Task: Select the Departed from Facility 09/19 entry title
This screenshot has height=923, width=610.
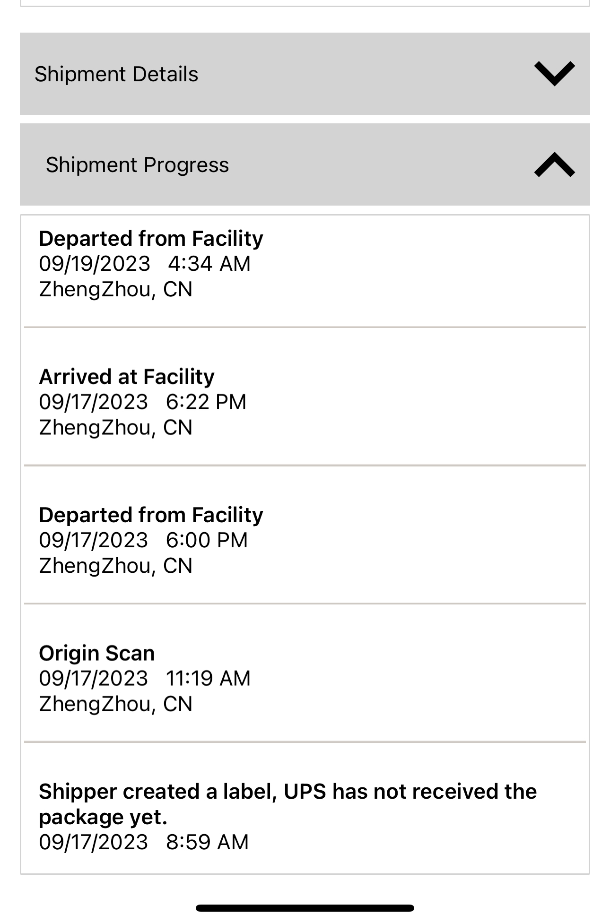Action: [x=151, y=239]
